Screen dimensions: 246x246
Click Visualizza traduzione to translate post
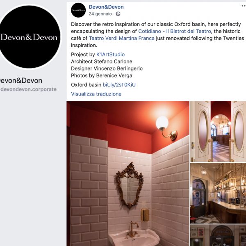click(96, 94)
